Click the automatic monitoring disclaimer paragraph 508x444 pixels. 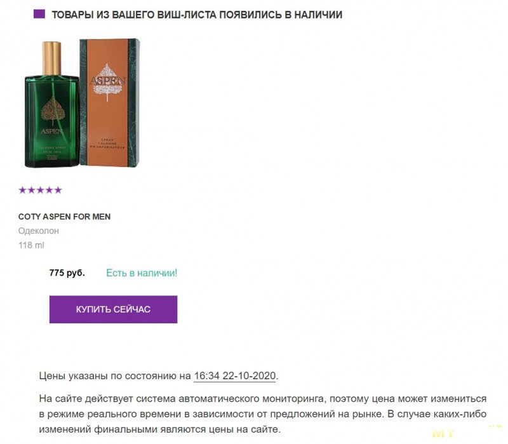pos(262,414)
